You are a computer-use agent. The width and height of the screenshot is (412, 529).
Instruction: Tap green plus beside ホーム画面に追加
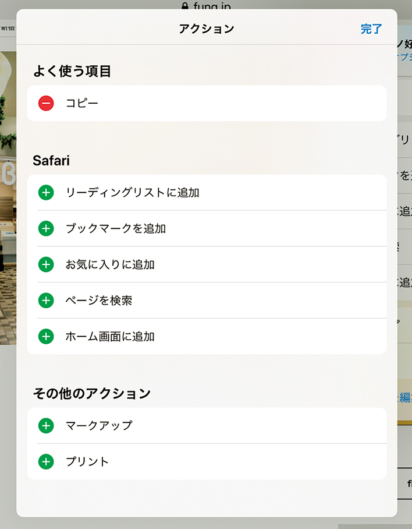coord(46,336)
